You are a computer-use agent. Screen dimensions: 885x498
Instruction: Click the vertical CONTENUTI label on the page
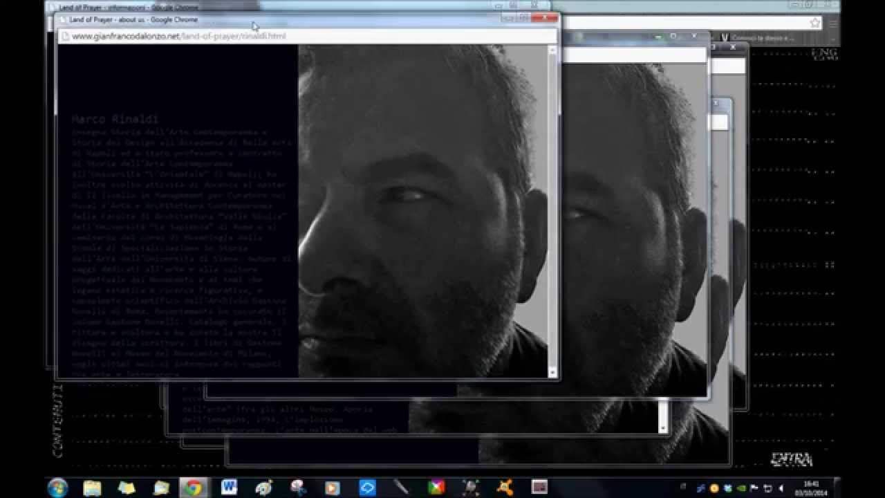(x=58, y=421)
